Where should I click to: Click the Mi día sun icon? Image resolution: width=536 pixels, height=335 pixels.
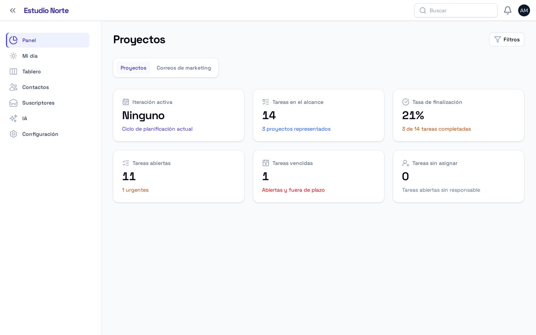13,56
